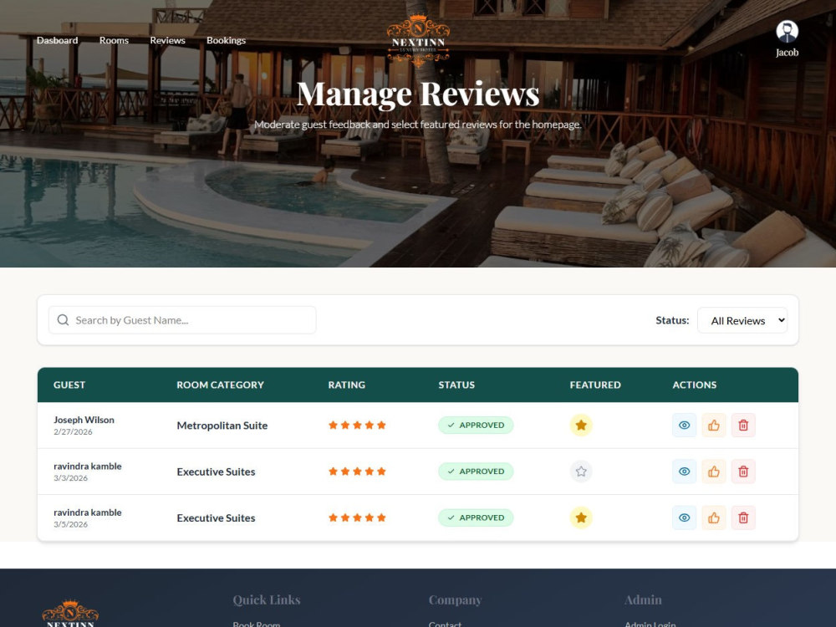
Task: Click the search magnifier icon
Action: 63,320
